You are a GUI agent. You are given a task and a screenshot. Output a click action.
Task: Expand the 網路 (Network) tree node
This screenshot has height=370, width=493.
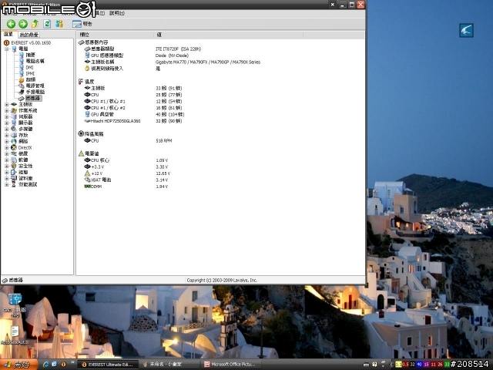(x=7, y=142)
